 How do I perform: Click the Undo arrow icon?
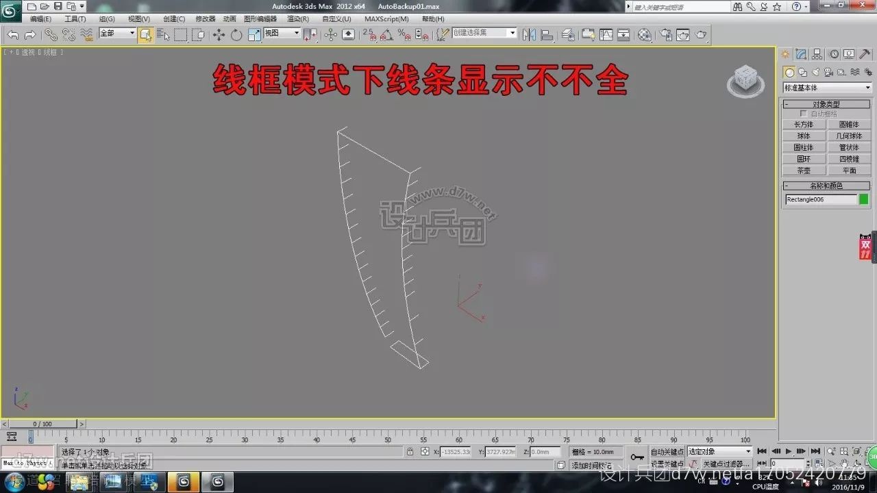click(14, 34)
